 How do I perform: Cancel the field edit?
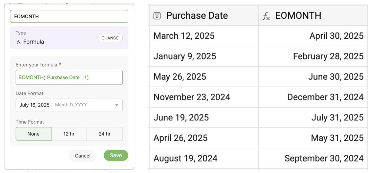(82, 156)
